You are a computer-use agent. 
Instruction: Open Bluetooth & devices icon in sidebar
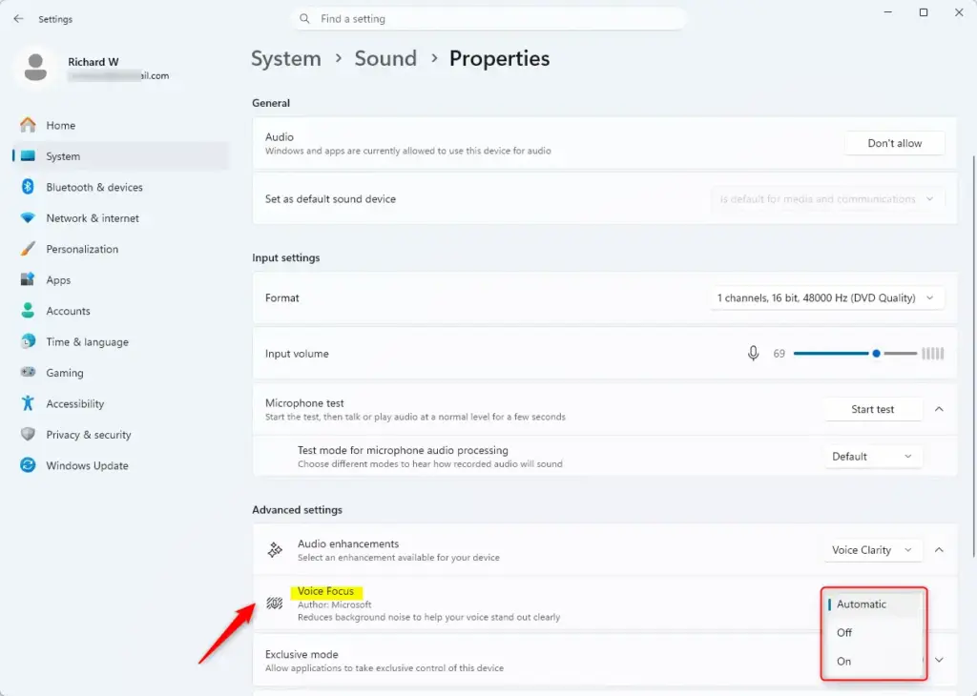point(28,187)
